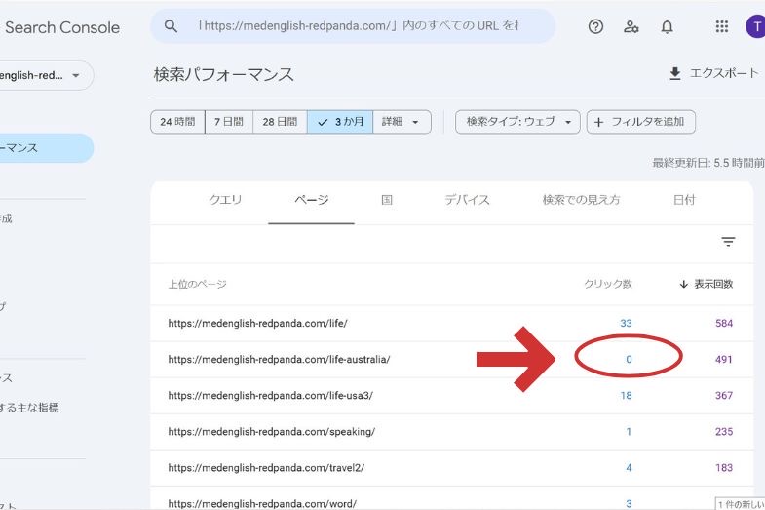Click the 検索パフォーマンス heading

tap(223, 75)
